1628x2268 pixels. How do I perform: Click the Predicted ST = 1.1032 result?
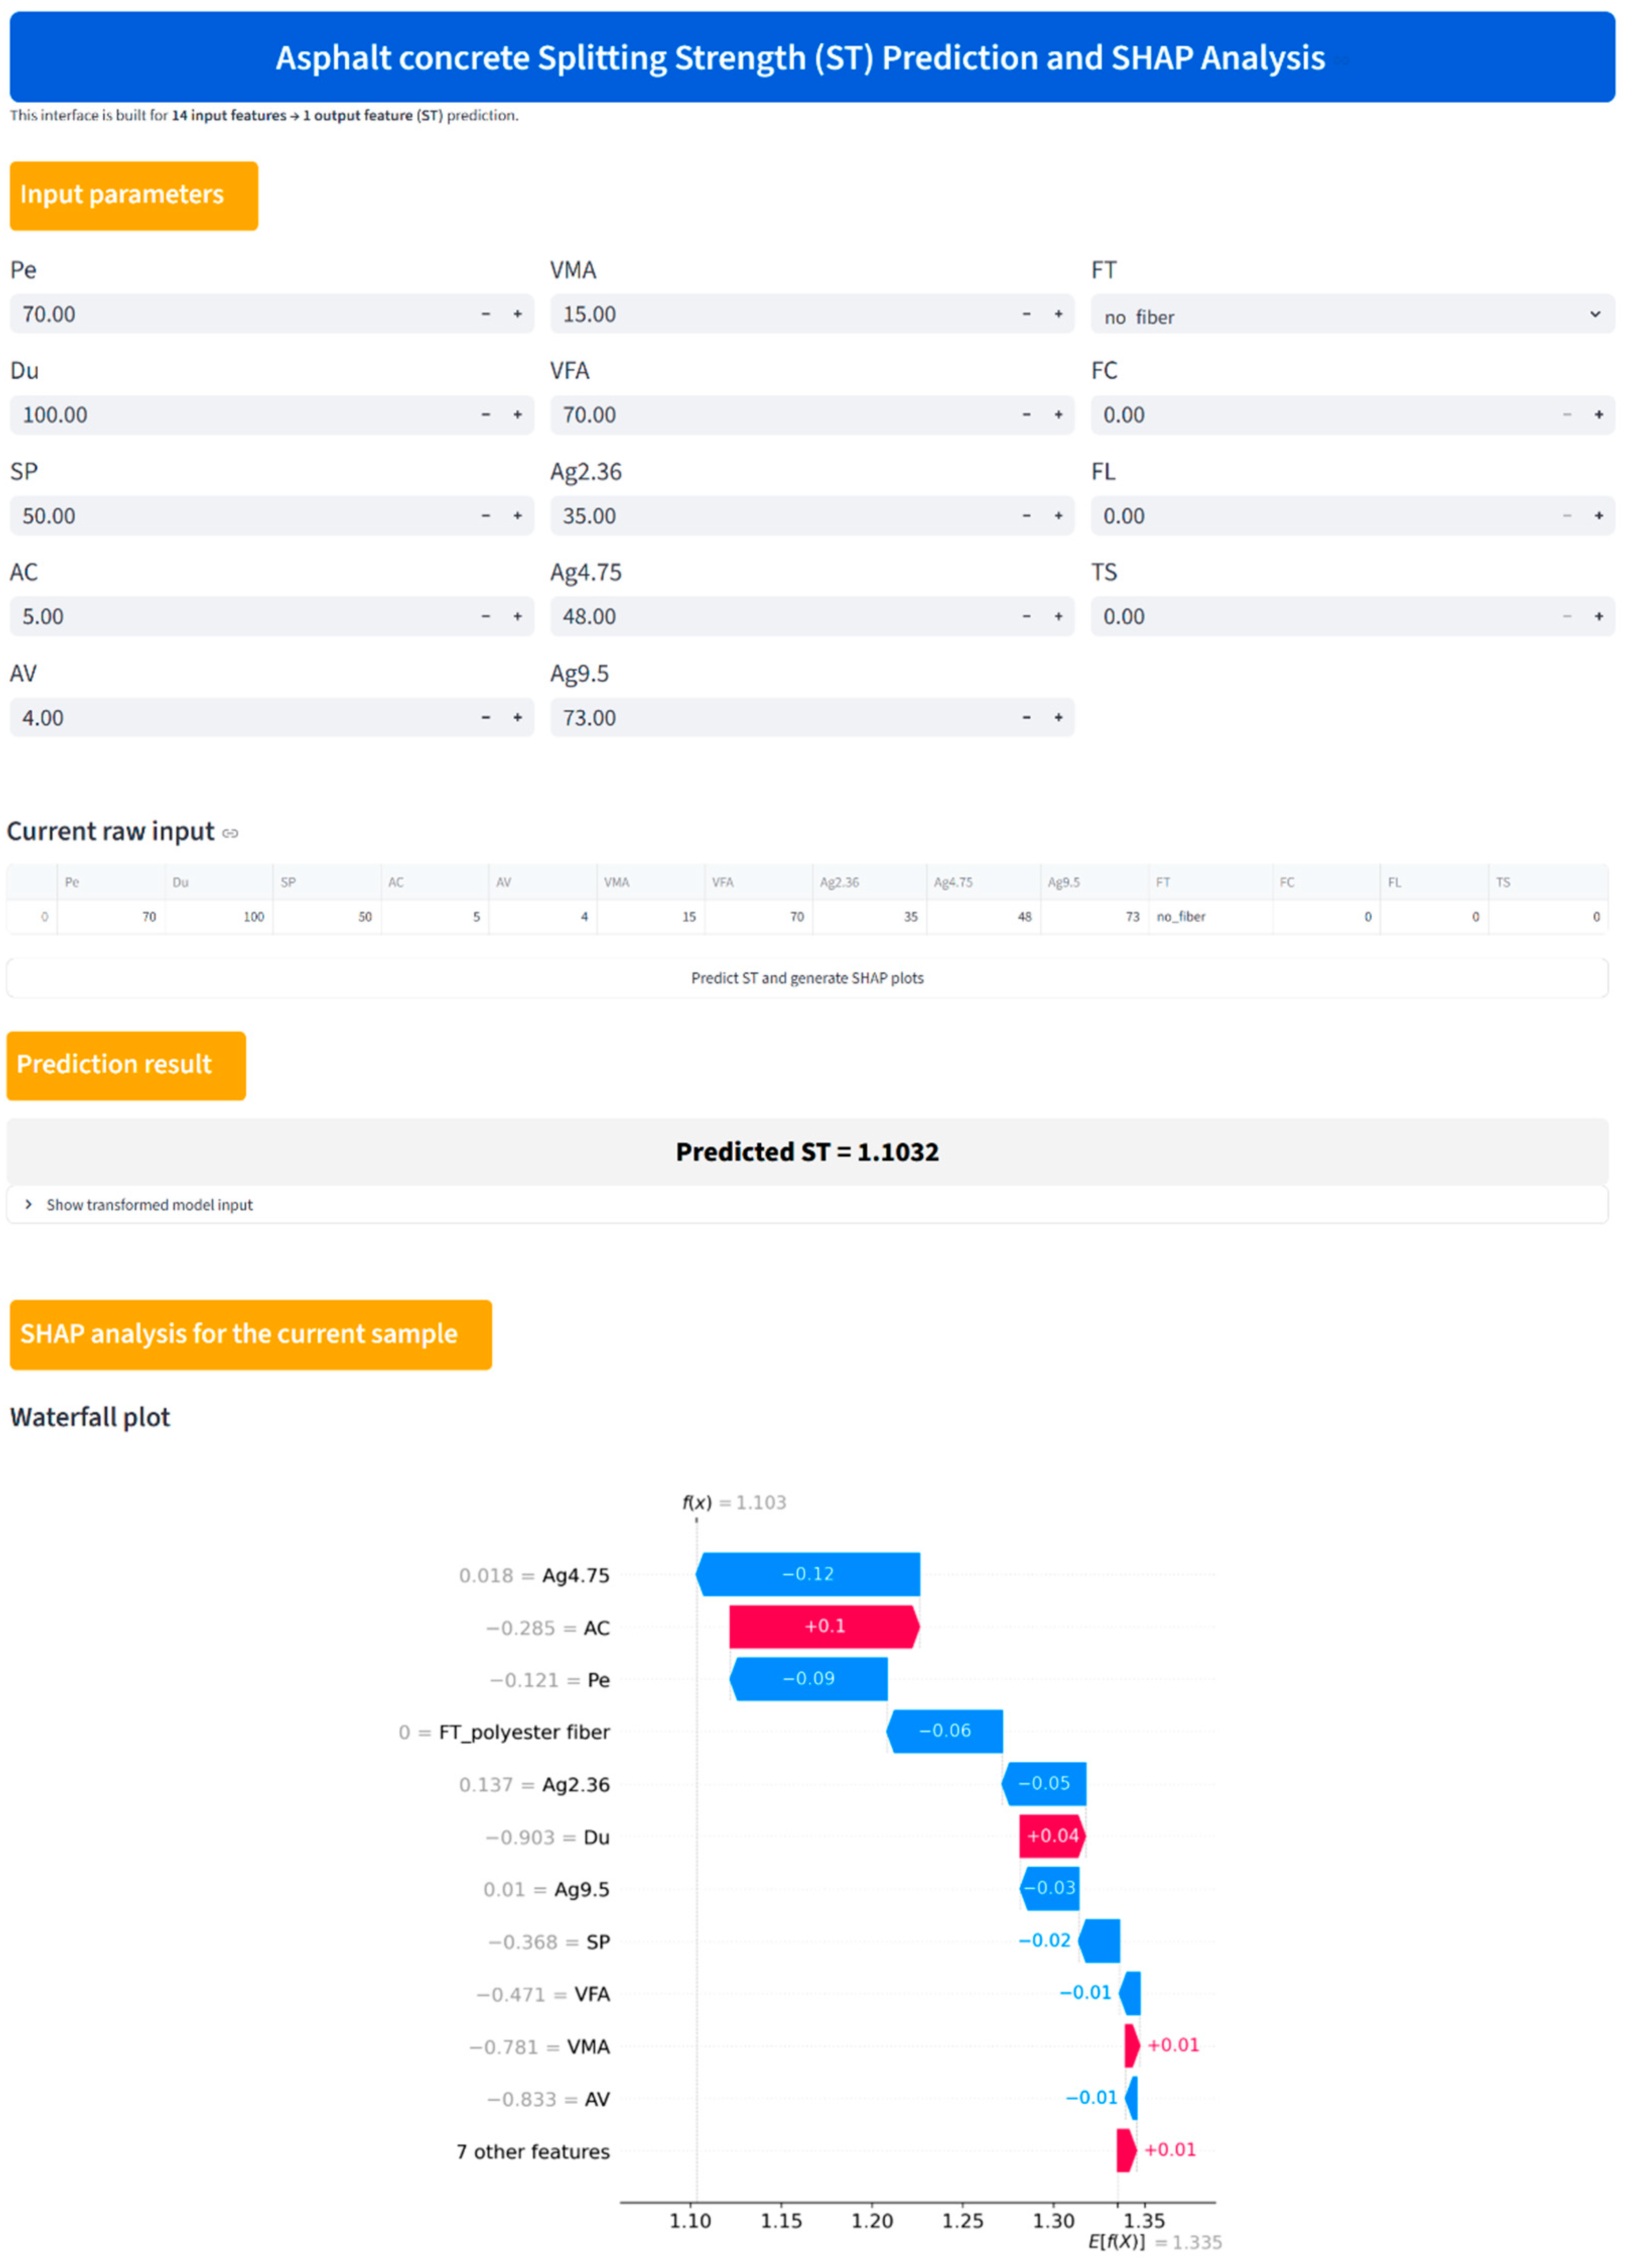[807, 1152]
